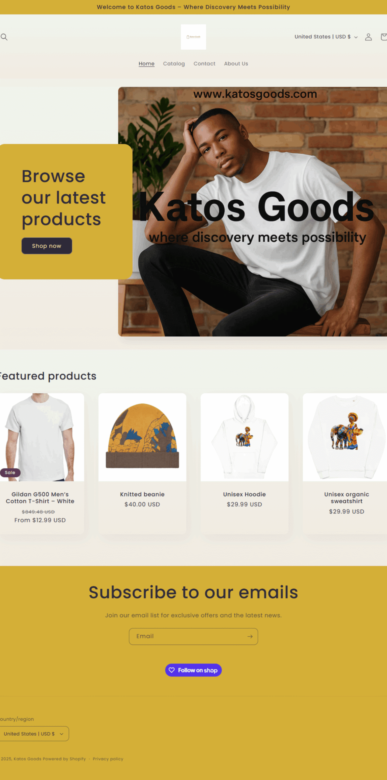
Task: Submit email with the arrow icon
Action: pos(250,636)
